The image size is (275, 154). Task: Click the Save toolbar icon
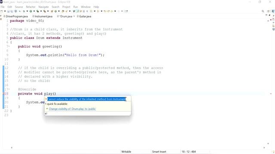click(x=8, y=11)
